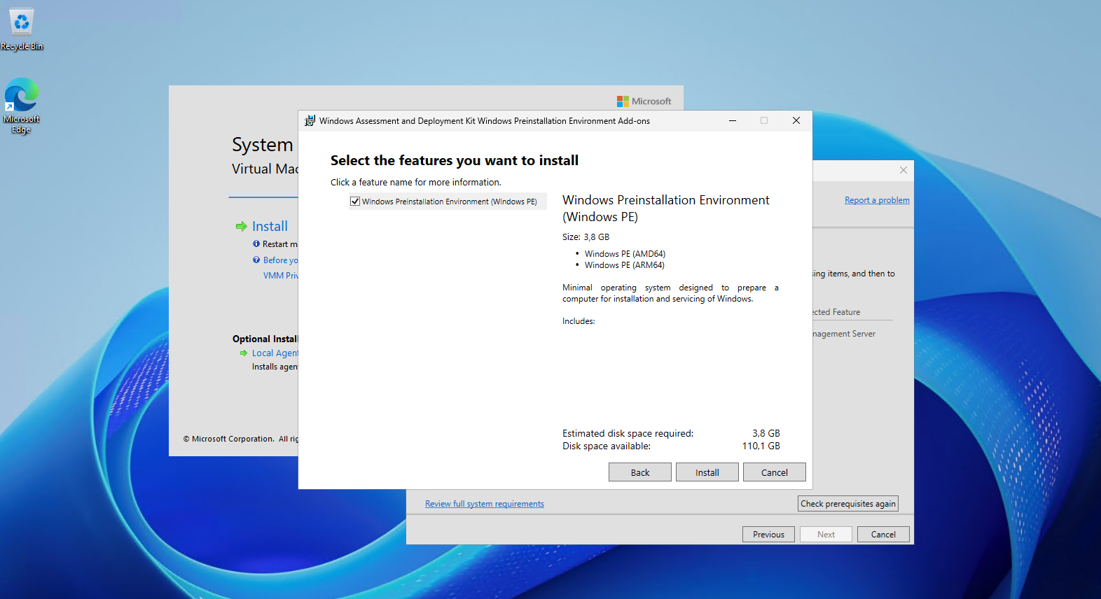Open Review full system requirements link
The height and width of the screenshot is (599, 1101).
tap(485, 504)
